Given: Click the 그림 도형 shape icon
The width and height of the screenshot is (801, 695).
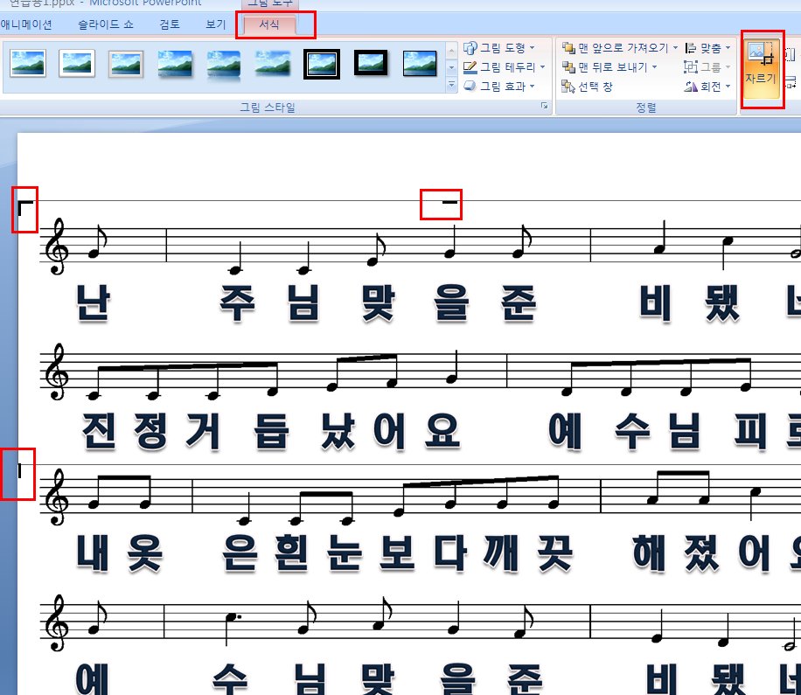Looking at the screenshot, I should tap(470, 48).
